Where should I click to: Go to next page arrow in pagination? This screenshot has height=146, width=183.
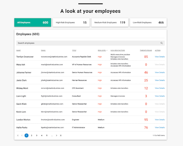56,135
